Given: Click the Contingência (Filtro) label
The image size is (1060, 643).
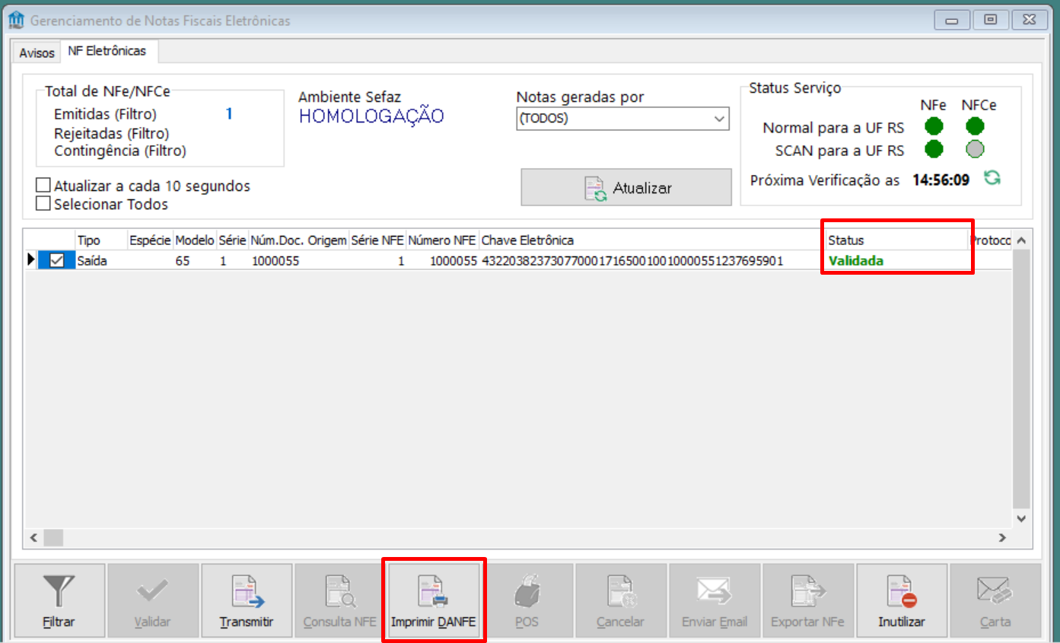Looking at the screenshot, I should [120, 151].
